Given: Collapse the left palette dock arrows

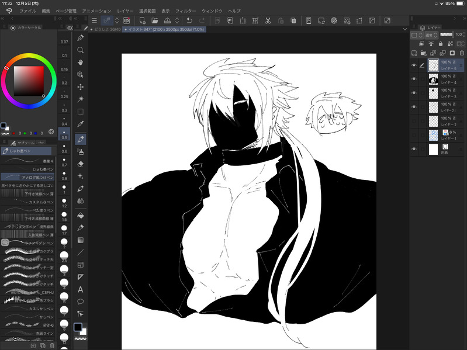Looking at the screenshot, I should pos(2,19).
